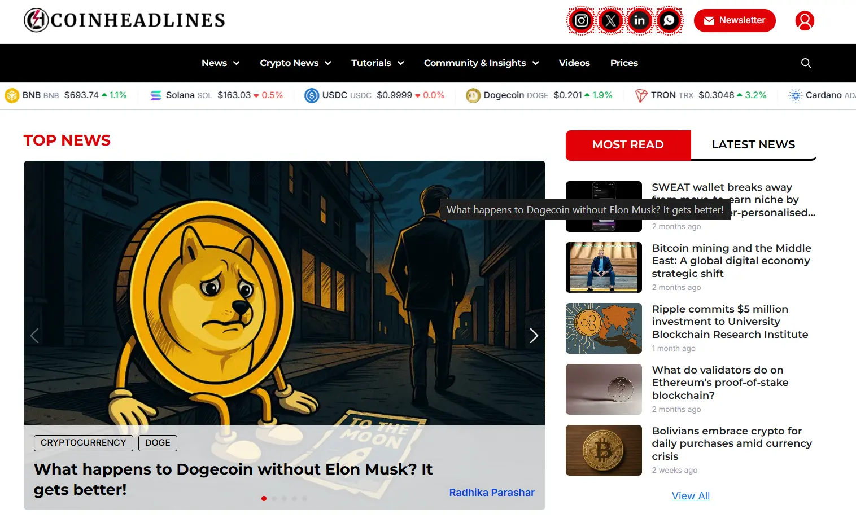Open the WhatsApp social icon
This screenshot has width=856, height=527.
pos(669,21)
